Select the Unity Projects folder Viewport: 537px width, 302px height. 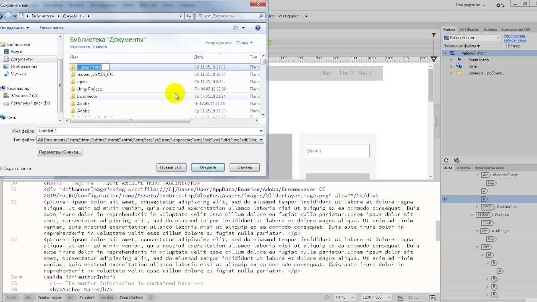click(x=90, y=89)
